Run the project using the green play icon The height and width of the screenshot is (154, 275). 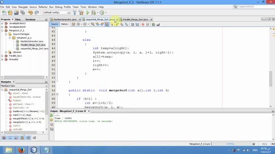pyautogui.click(x=88, y=12)
